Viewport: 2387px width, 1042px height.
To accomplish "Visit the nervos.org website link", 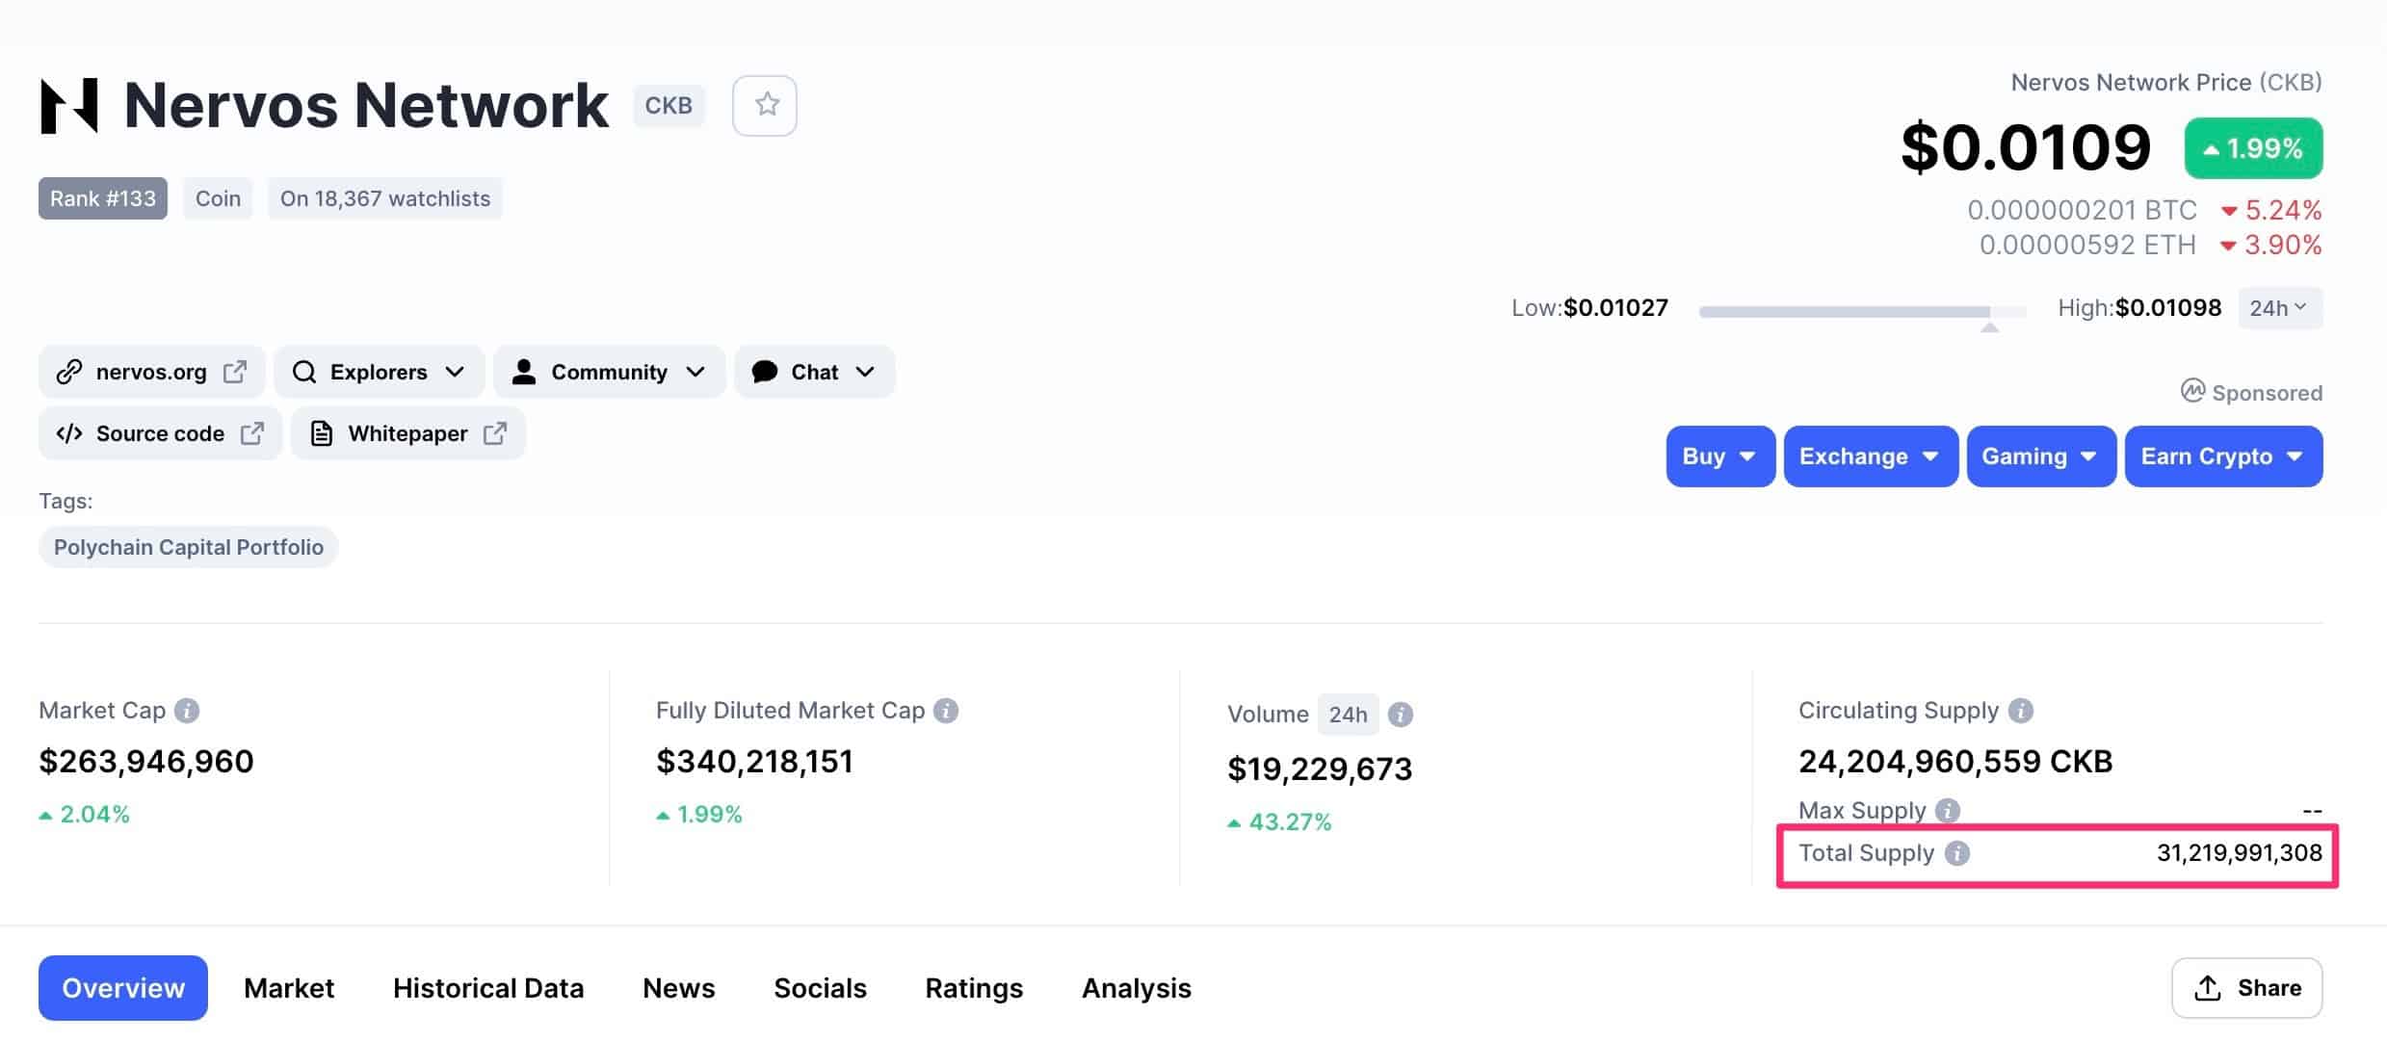I will tap(151, 372).
